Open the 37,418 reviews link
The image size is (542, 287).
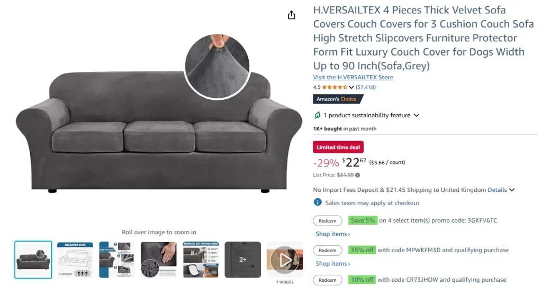coord(366,87)
